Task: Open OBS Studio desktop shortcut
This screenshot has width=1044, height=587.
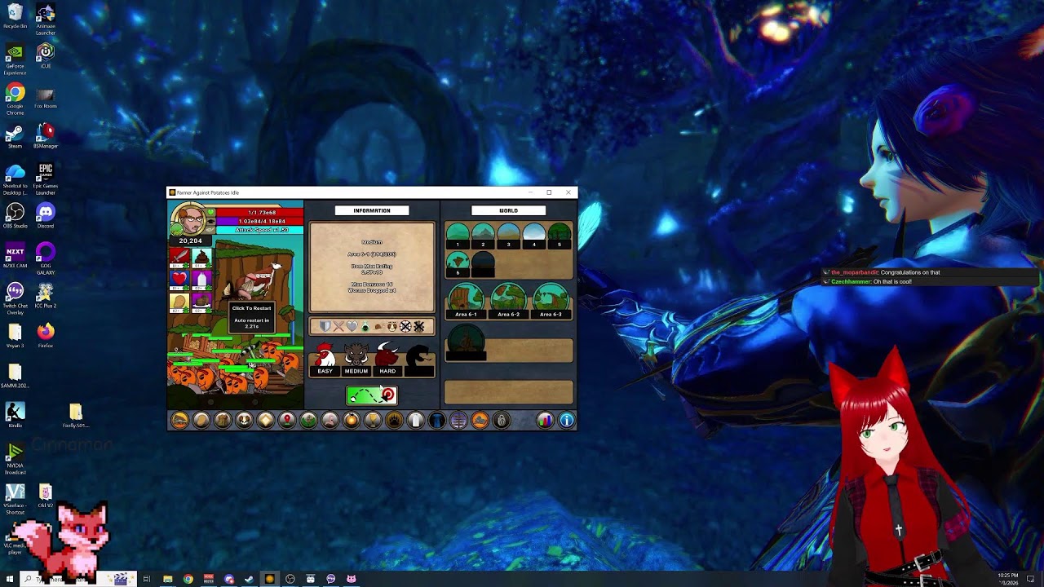Action: click(15, 215)
